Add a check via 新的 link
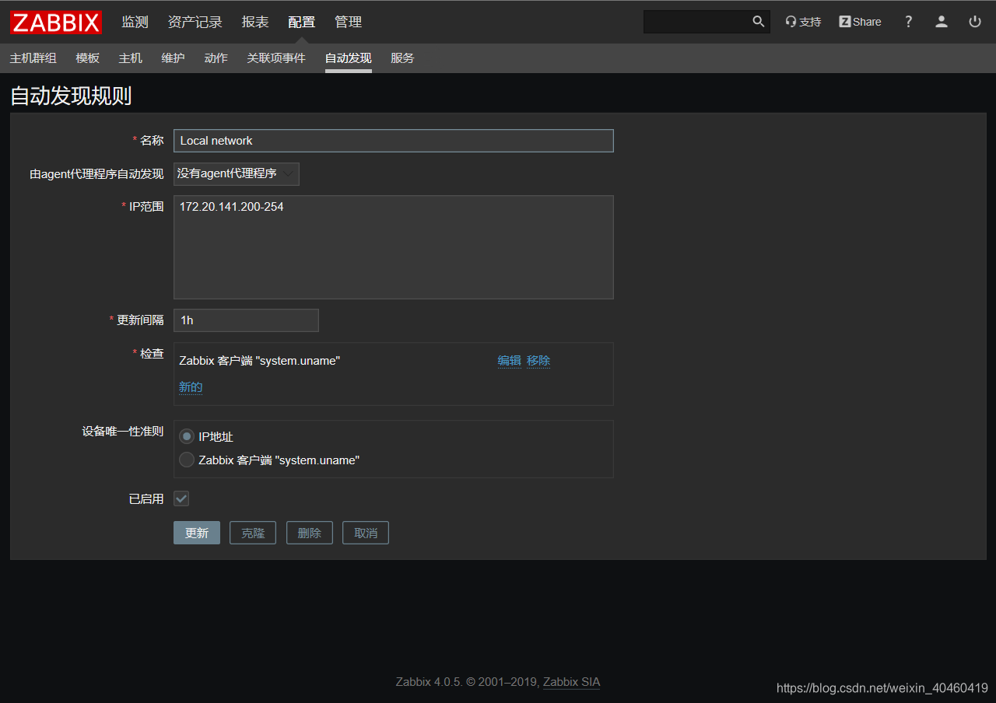The image size is (996, 703). (x=191, y=387)
